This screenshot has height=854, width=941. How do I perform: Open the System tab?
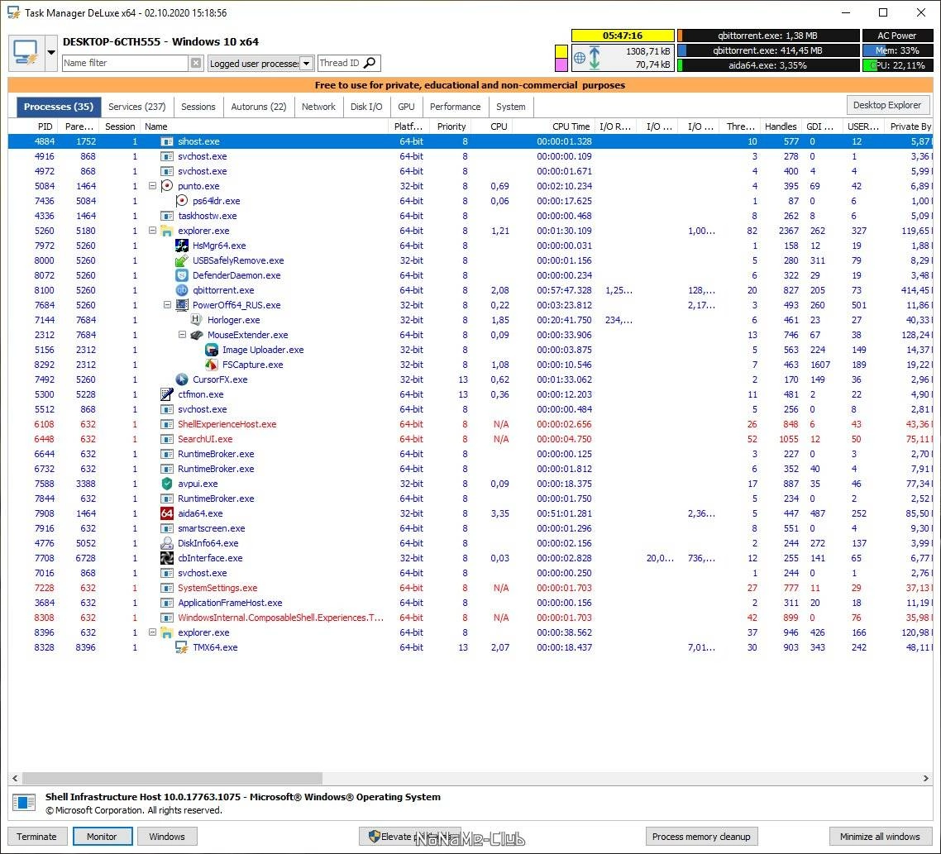(x=511, y=107)
